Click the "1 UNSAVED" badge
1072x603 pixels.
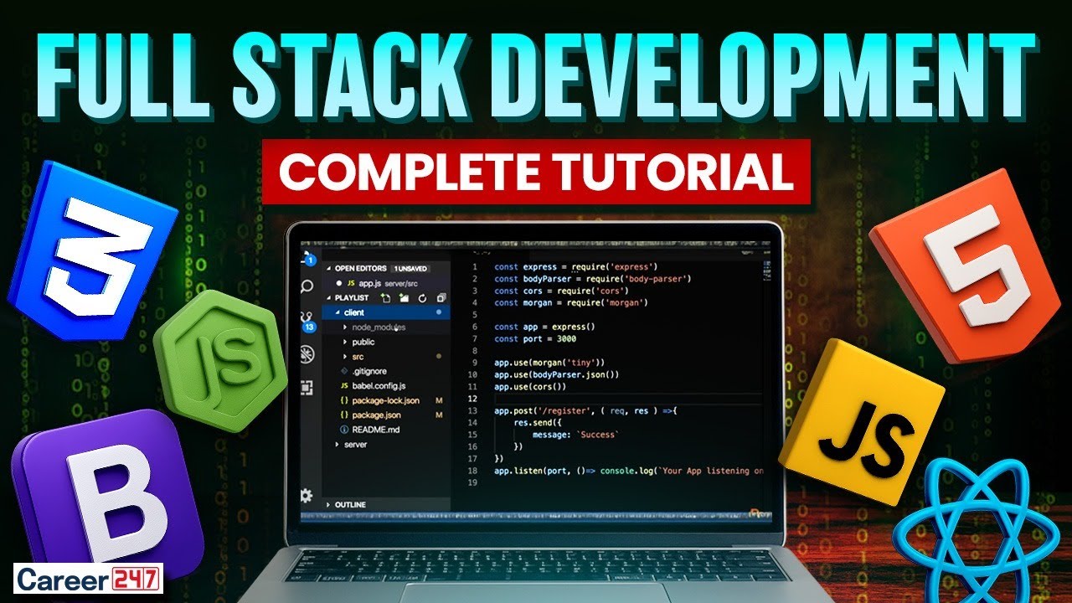click(x=410, y=269)
